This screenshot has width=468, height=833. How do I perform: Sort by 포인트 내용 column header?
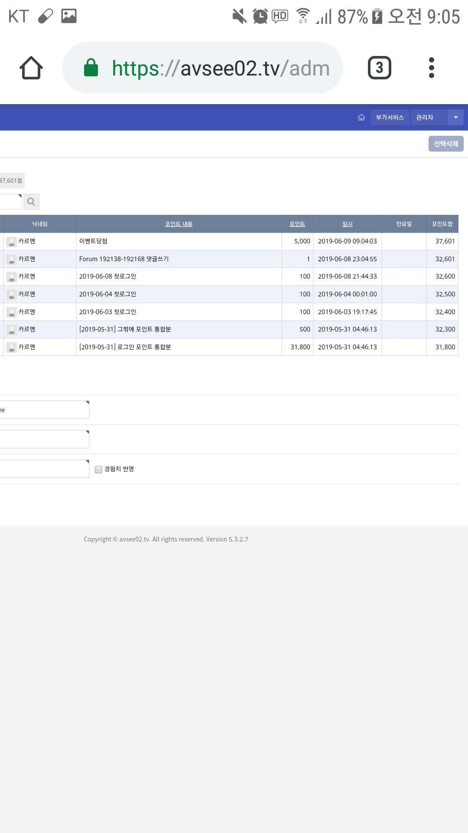pyautogui.click(x=179, y=224)
